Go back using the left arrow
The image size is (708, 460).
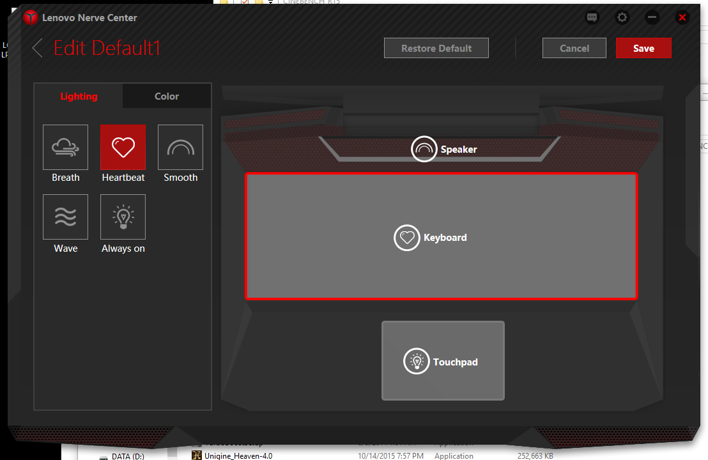[38, 48]
